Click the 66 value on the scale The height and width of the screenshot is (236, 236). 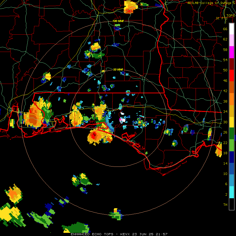tap(225, 29)
